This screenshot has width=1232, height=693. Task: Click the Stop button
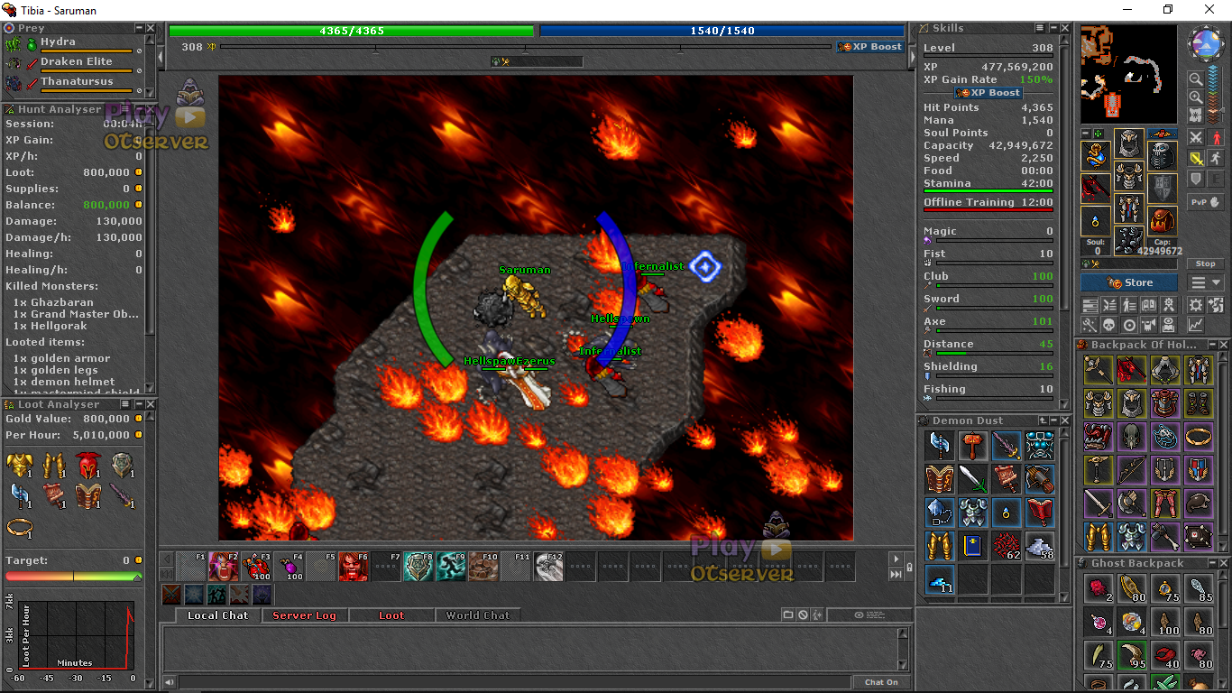click(x=1206, y=263)
